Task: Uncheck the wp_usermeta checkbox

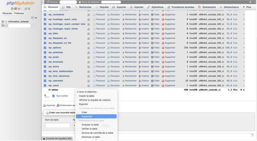Action: pos(45,81)
